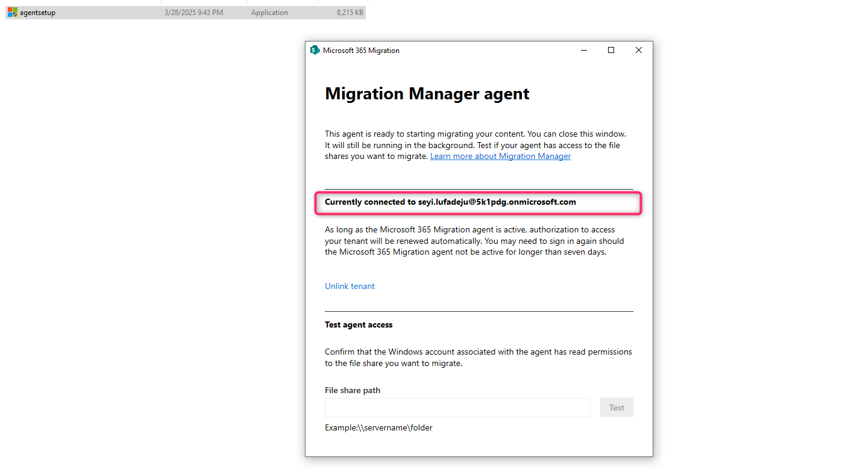Click the date 3/28/2025 9:43 PM cell
866x475 pixels.
coord(192,13)
